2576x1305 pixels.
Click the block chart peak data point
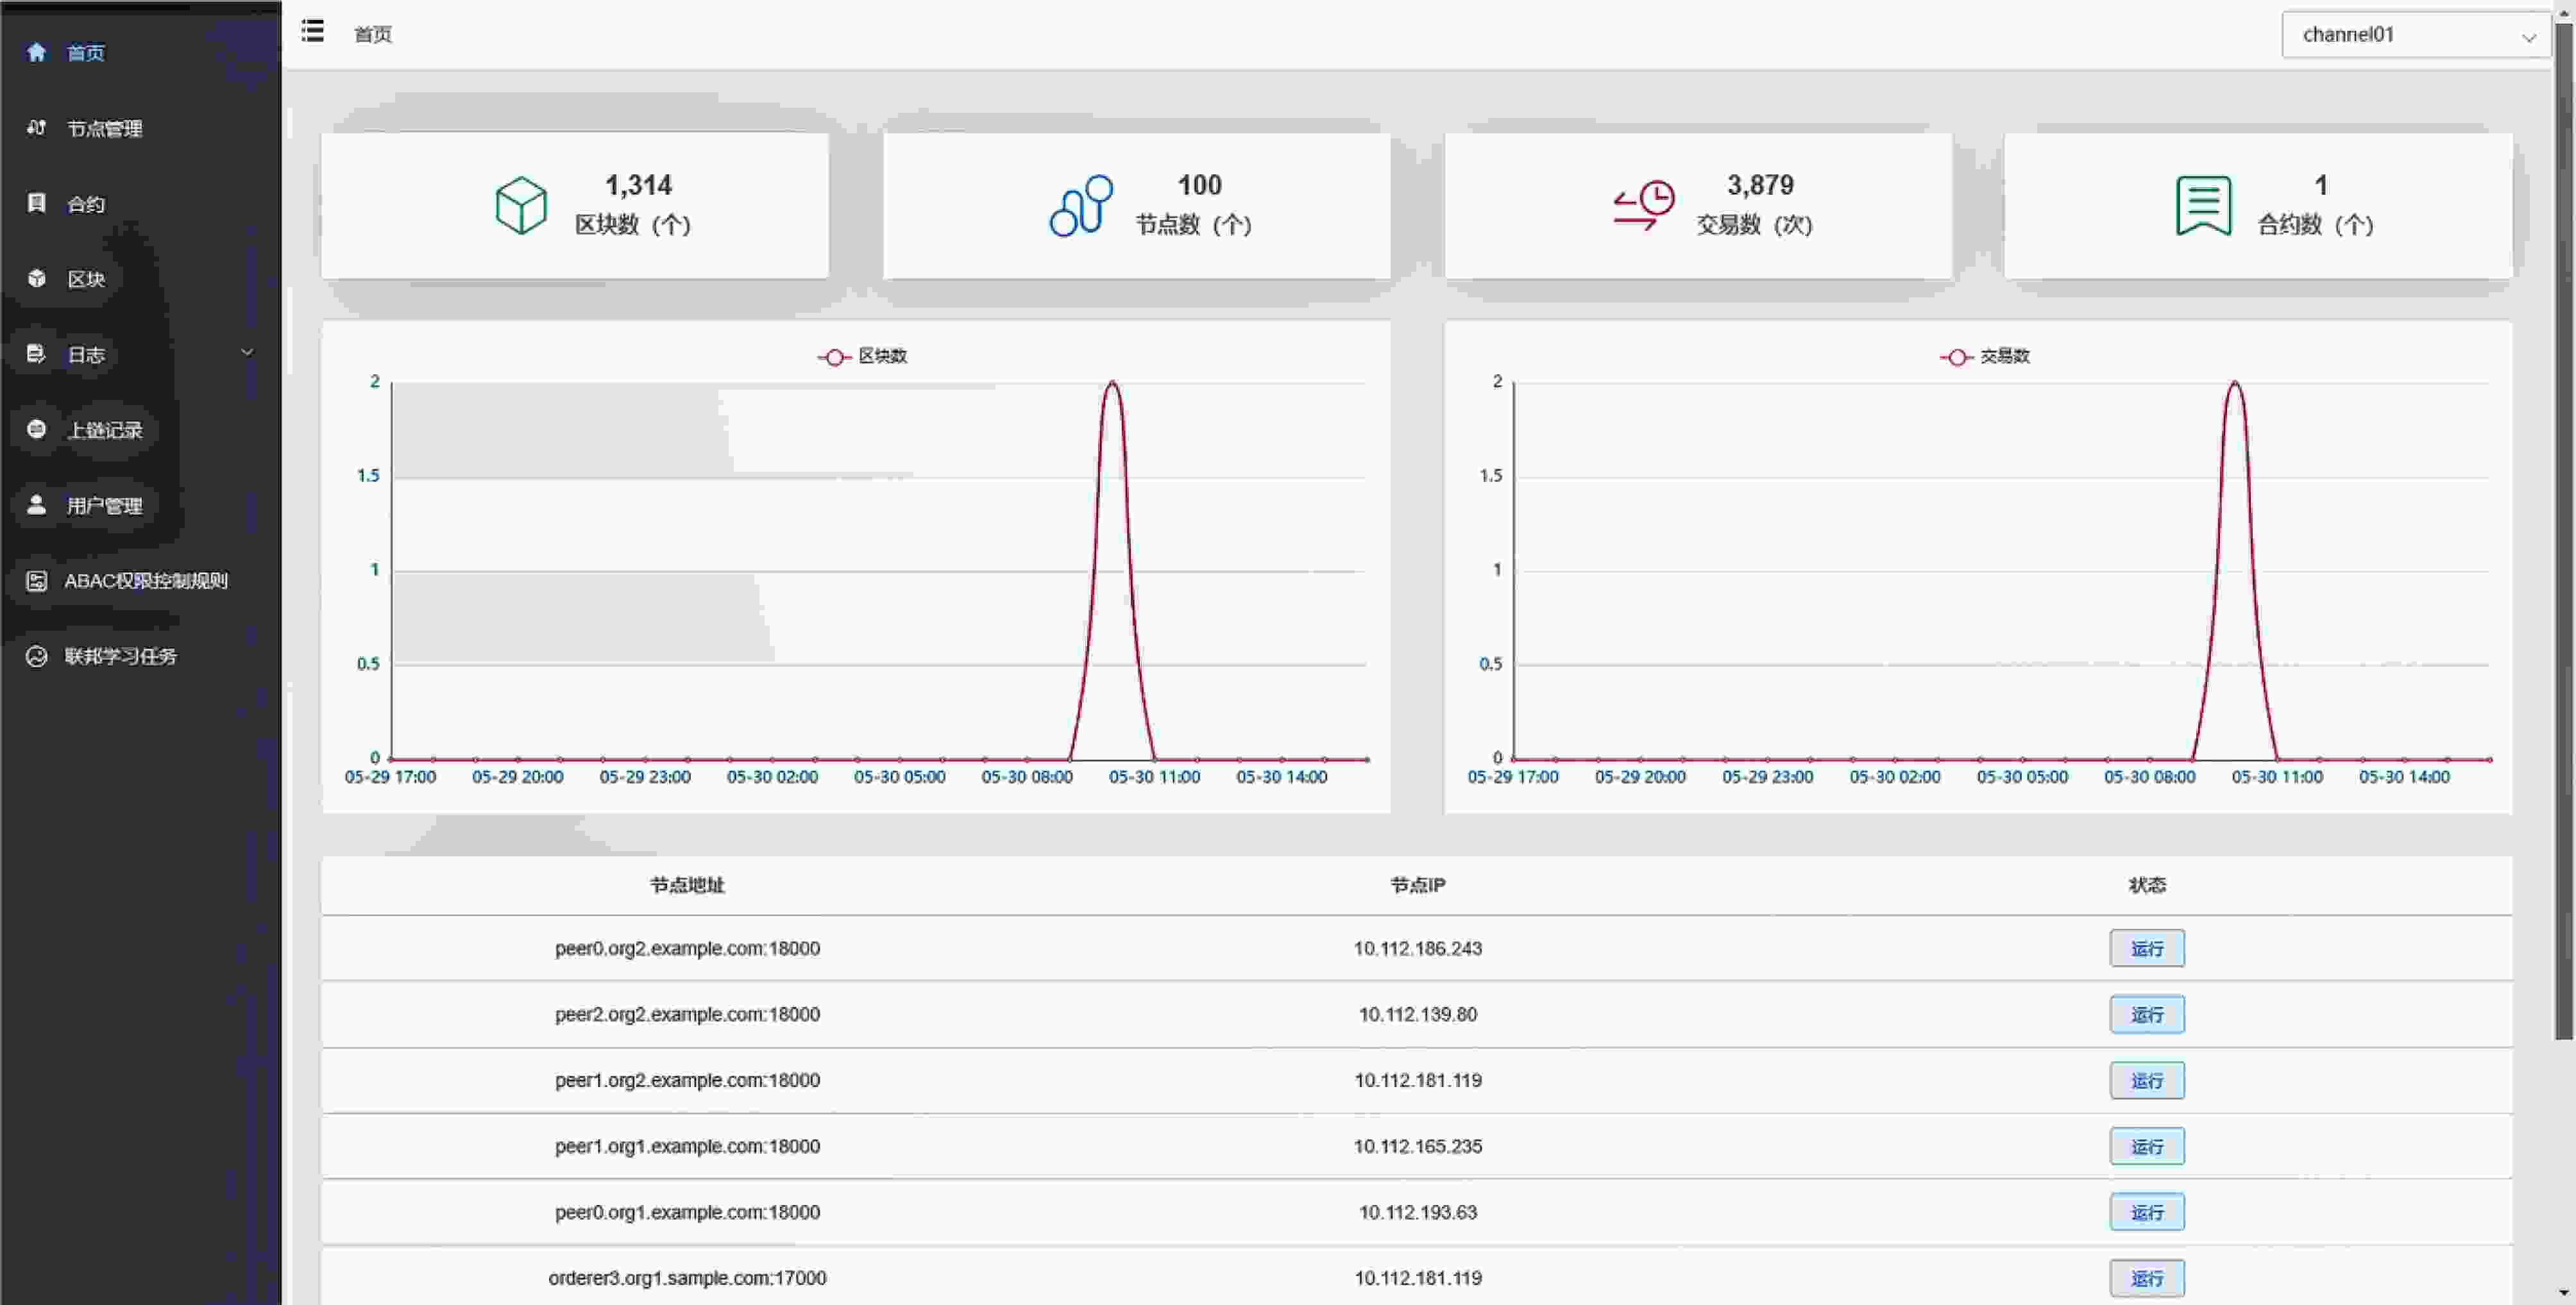(1112, 383)
